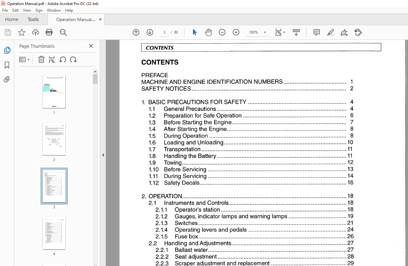Screen dimensions: 408x266
Task: Rotate page counterclockwise
Action: [x=63, y=59]
